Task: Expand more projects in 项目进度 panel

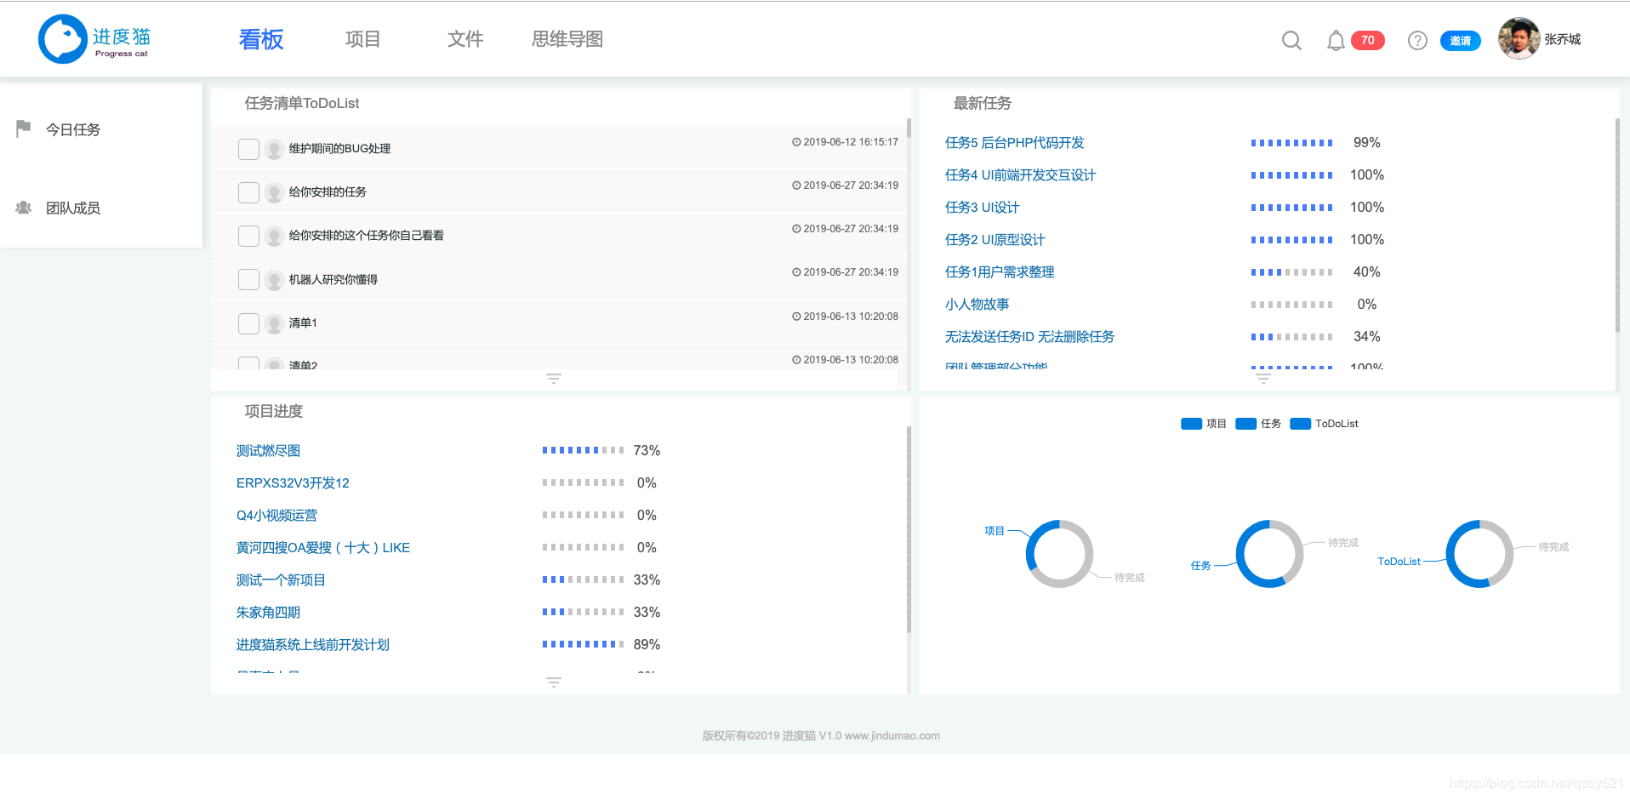Action: (554, 682)
